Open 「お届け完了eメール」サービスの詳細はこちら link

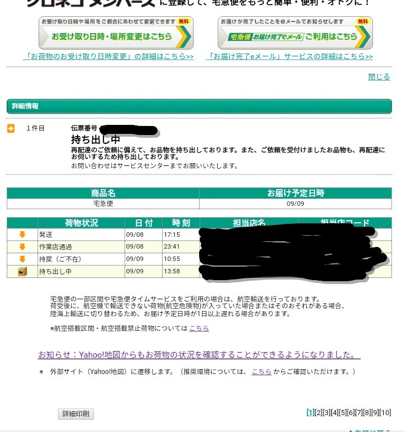(289, 56)
